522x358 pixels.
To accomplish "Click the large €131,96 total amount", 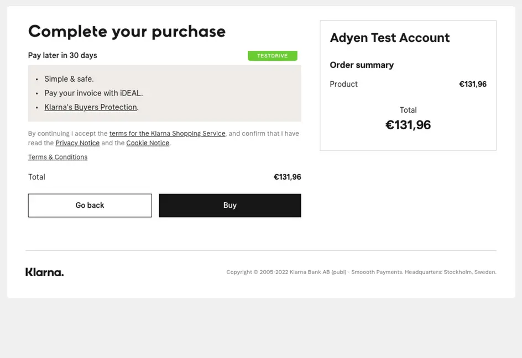I will [x=408, y=125].
